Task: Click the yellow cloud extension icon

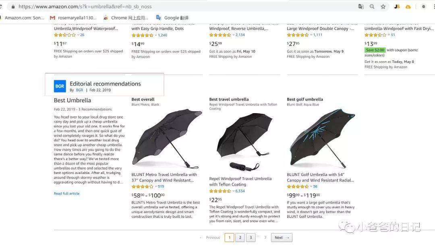Action: (408, 6)
